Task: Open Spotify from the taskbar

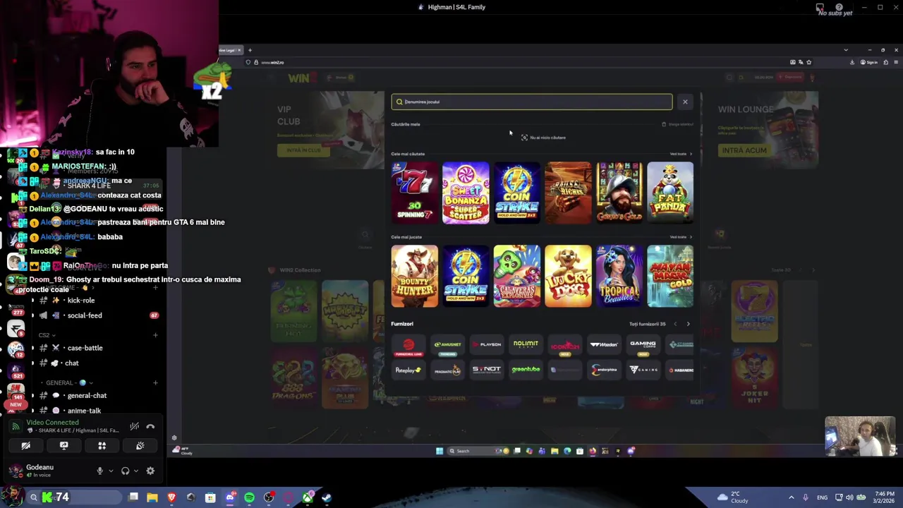Action: coord(249,497)
